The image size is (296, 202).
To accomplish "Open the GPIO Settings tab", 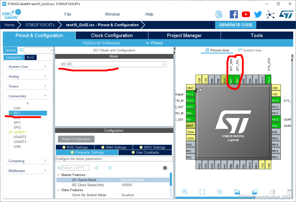I will pyautogui.click(x=152, y=147).
